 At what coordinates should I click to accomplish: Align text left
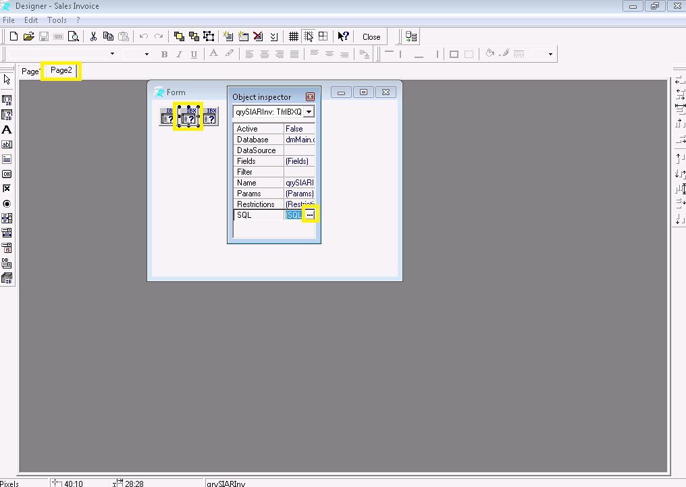click(x=249, y=54)
